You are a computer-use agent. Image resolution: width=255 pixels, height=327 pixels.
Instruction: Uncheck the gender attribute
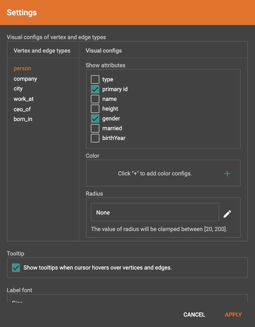[95, 119]
